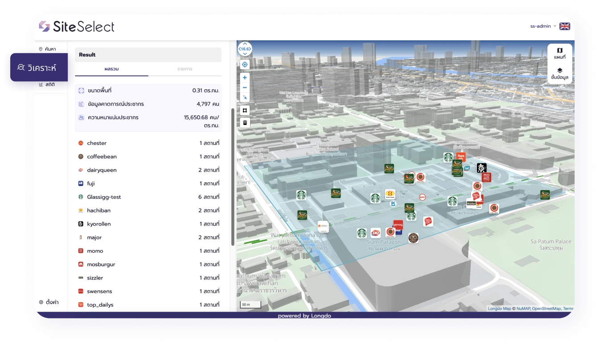Click the kyorollen brand icon in results
The image size is (600, 346).
coord(81,224)
